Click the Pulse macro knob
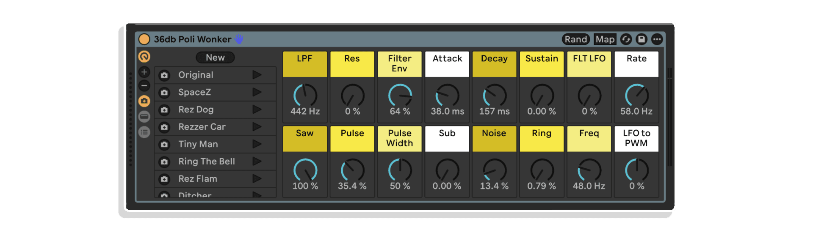This screenshot has height=233, width=813. click(353, 170)
